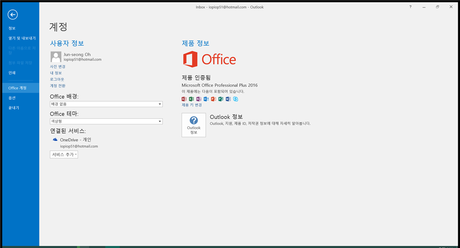Click the PowerPoint product icon
Image resolution: width=460 pixels, height=248 pixels.
pos(213,99)
